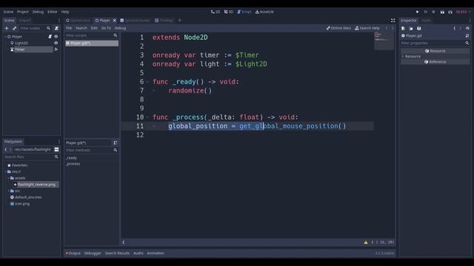Pause the running scene
Viewport: 474px width, 266px height.
(425, 12)
